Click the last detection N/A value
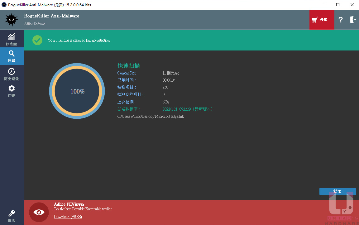The width and height of the screenshot is (359, 225). [166, 102]
